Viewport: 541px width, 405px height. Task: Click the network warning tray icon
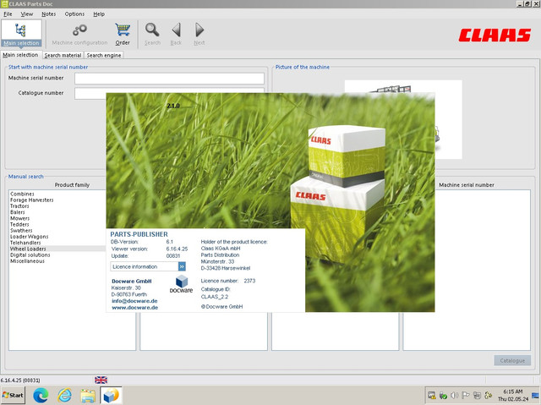pyautogui.click(x=431, y=396)
